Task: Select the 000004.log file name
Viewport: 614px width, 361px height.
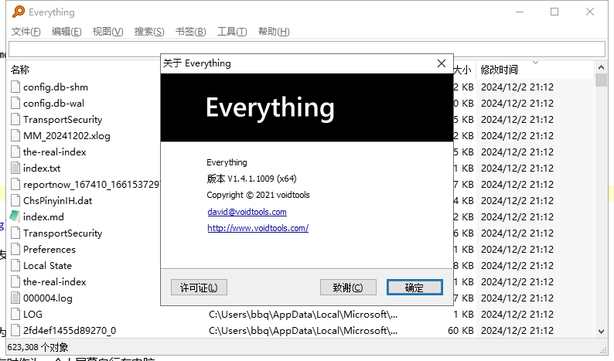Action: coord(48,298)
